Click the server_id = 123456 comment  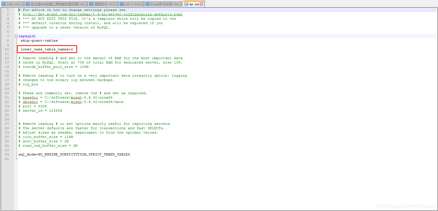(40, 111)
